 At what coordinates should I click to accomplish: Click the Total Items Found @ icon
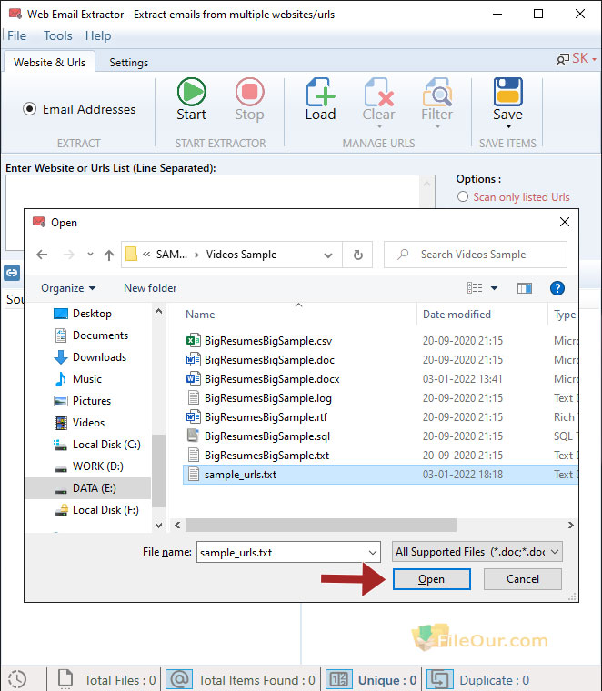(179, 679)
